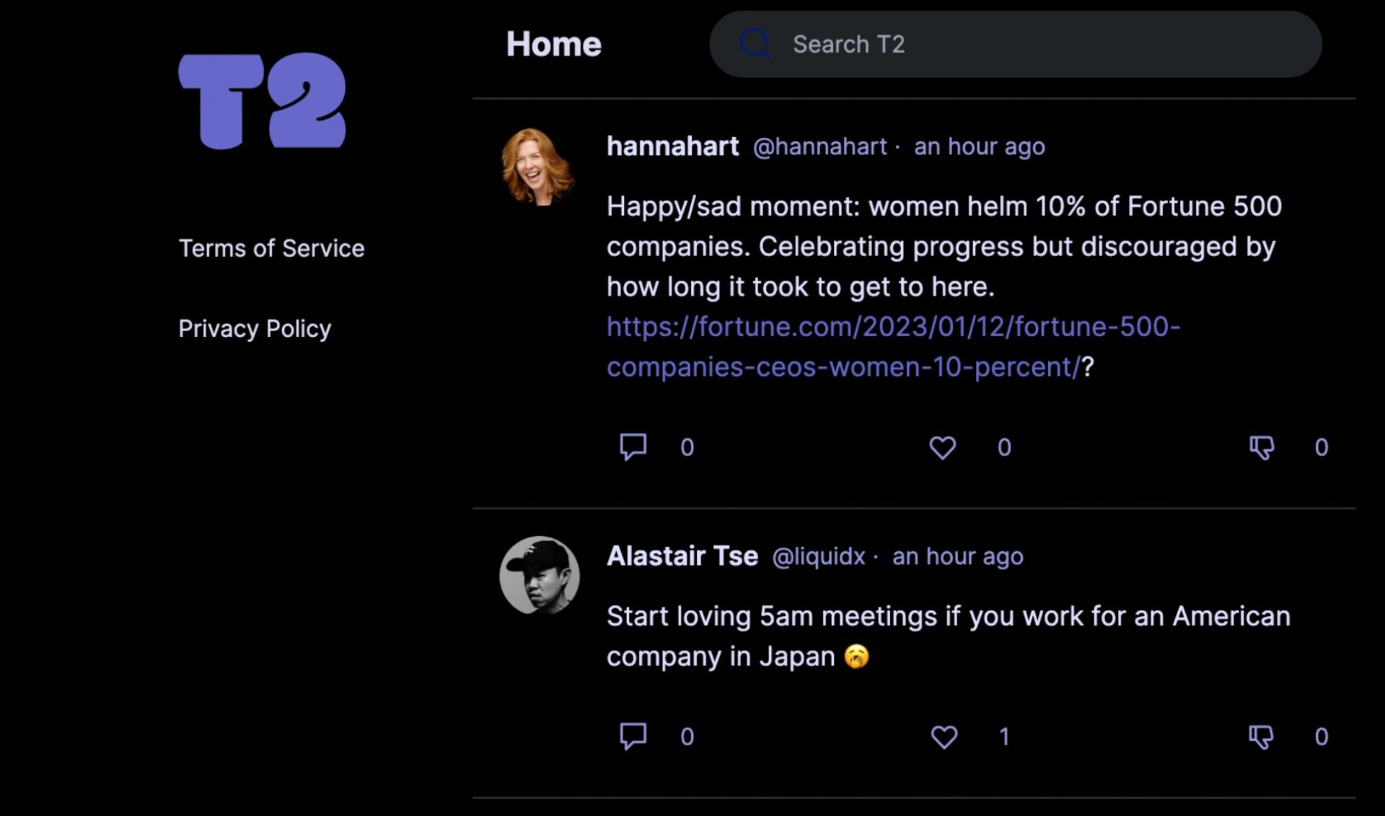Viewport: 1385px width, 816px height.
Task: Like Alastair Tse's post about Japan
Action: pos(943,737)
